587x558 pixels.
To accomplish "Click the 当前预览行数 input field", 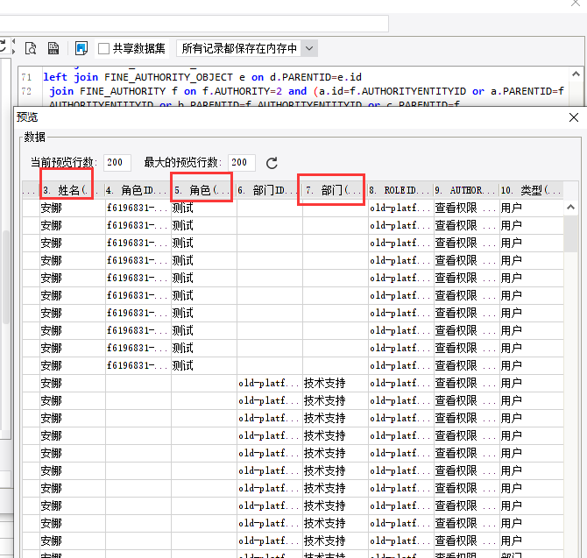I will point(117,162).
